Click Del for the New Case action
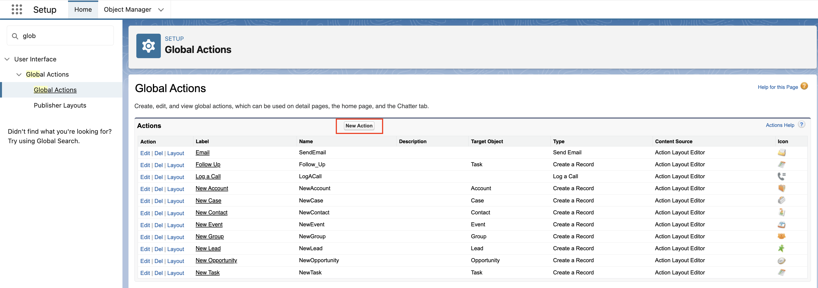 (x=158, y=201)
